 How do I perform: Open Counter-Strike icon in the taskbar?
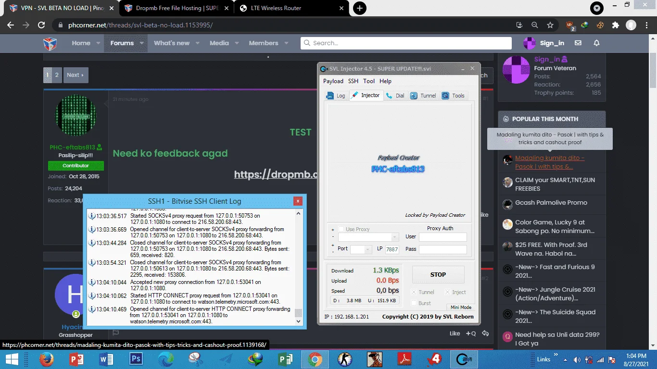tap(345, 359)
